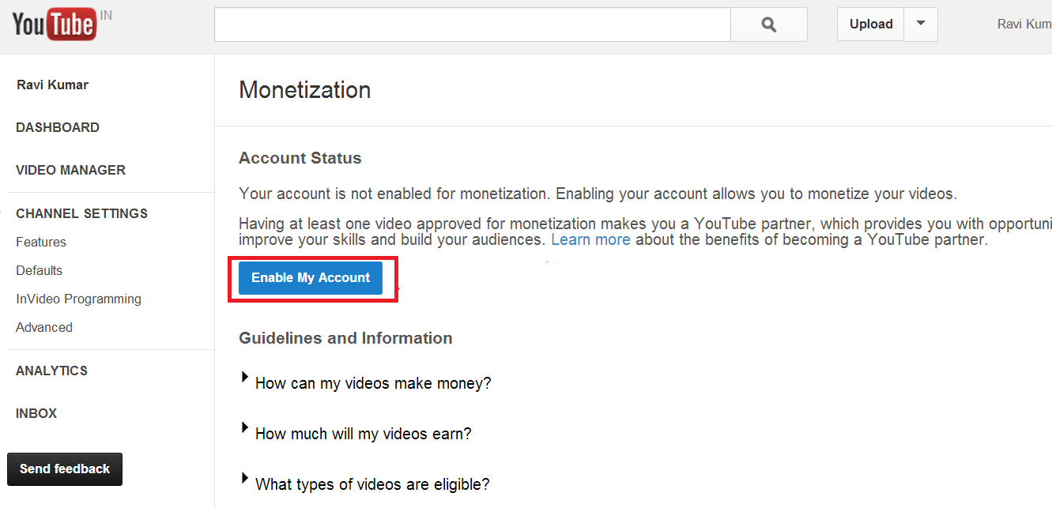The image size is (1052, 508).
Task: Open InVideo Programming settings
Action: click(x=78, y=299)
